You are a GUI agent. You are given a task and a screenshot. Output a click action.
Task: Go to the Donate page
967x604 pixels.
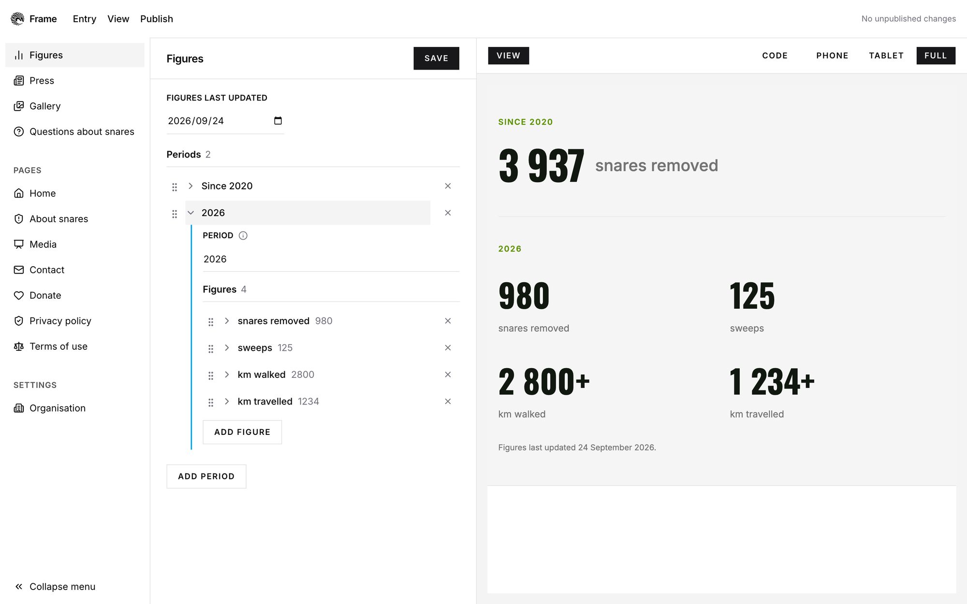75,296
